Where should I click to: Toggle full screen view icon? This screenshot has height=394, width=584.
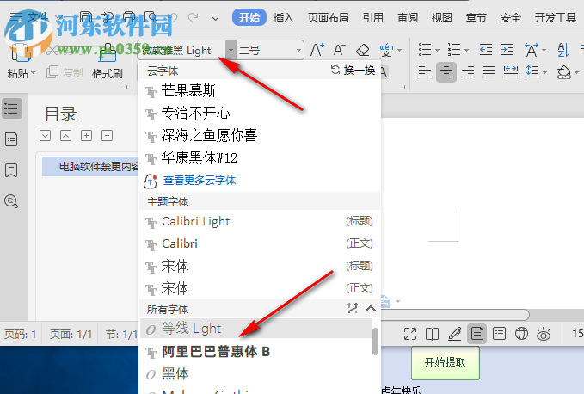click(x=410, y=334)
